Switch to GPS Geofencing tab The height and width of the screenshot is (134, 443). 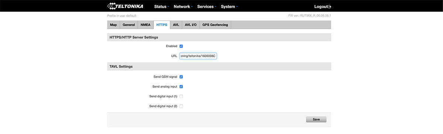coord(215,25)
